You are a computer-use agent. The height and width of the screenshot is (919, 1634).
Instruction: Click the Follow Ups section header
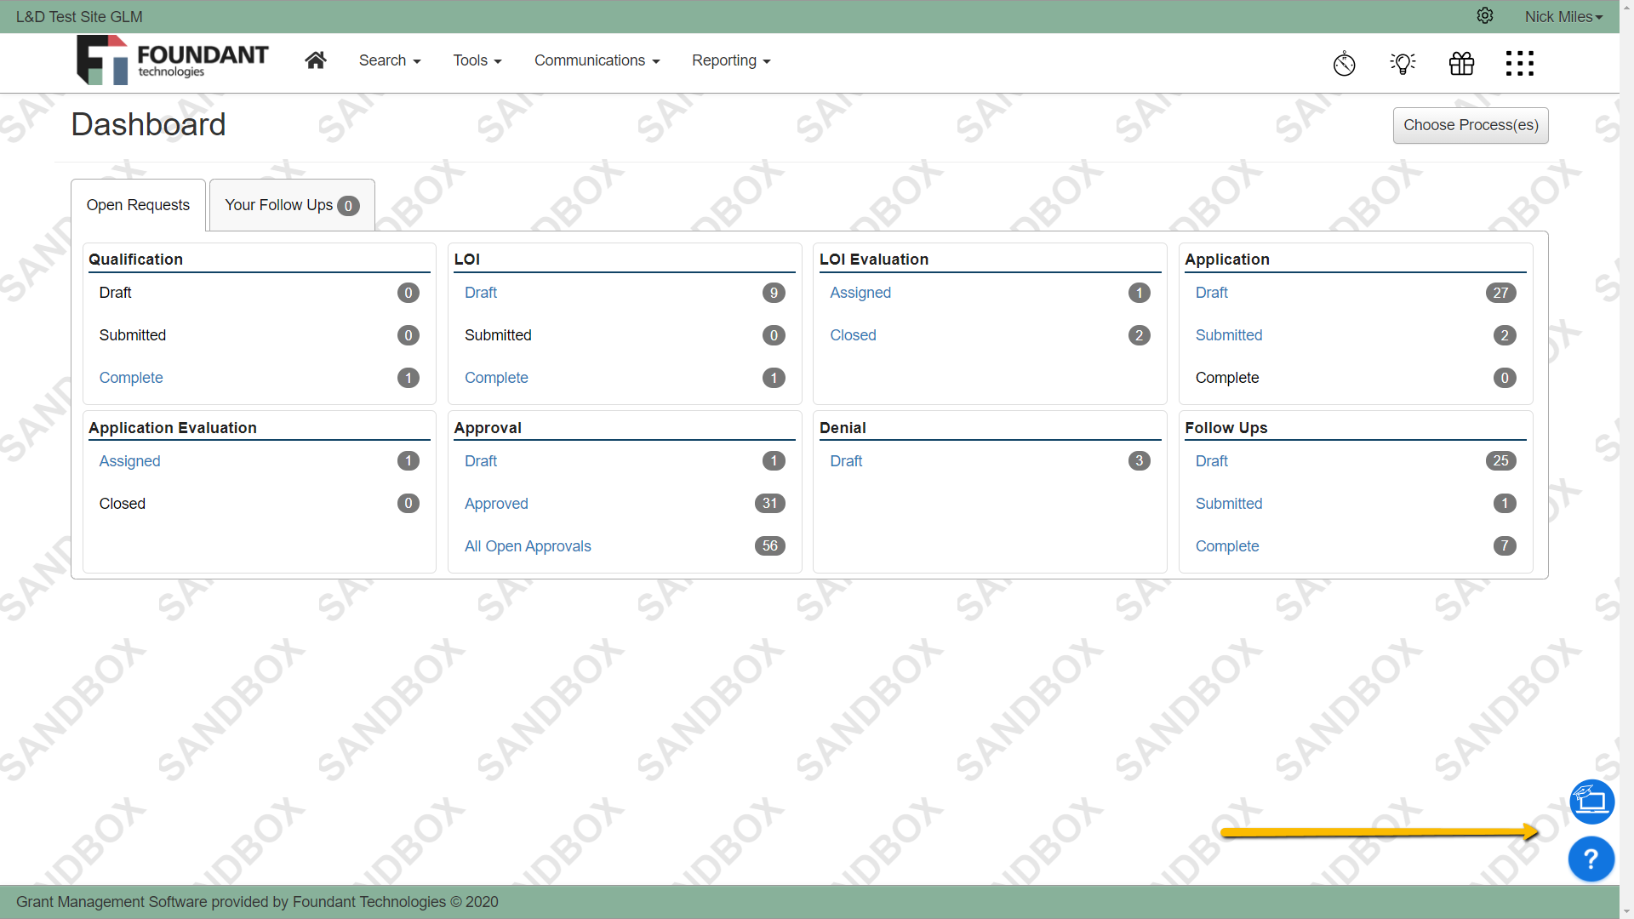[1226, 428]
